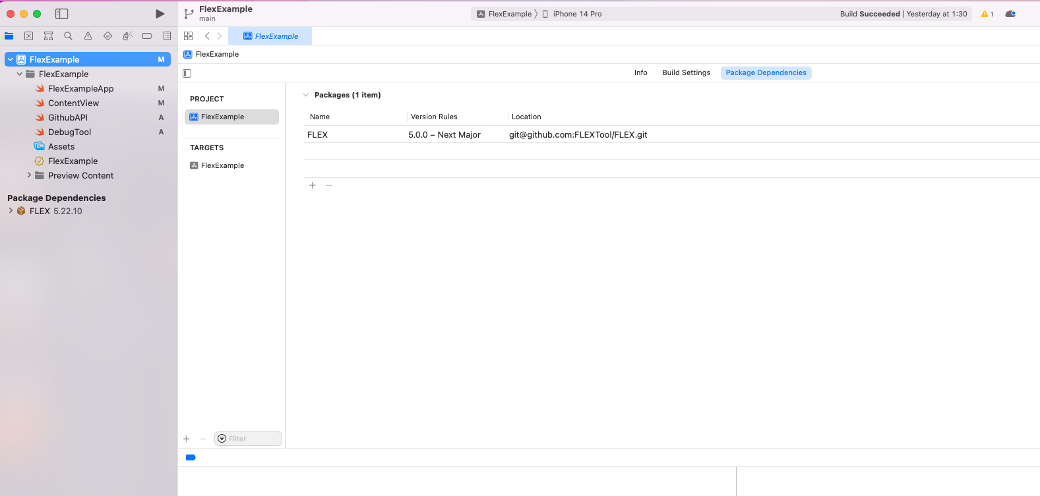Open the Issue navigator warning icon

(88, 36)
